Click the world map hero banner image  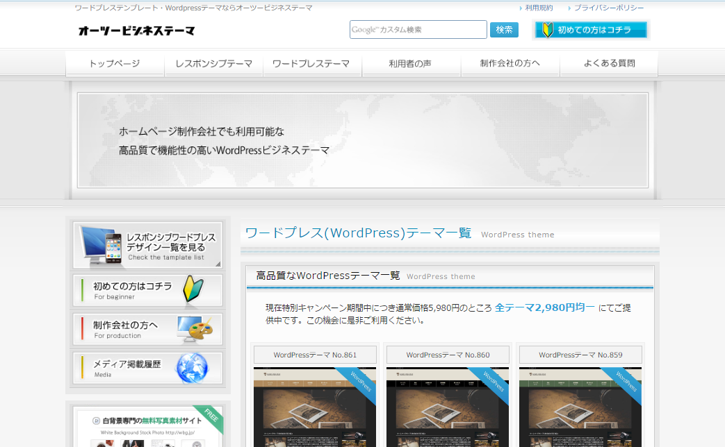pyautogui.click(x=363, y=140)
